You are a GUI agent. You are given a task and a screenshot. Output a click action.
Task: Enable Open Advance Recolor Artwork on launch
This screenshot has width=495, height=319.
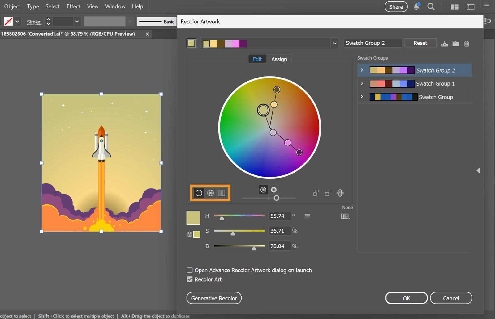(x=190, y=270)
